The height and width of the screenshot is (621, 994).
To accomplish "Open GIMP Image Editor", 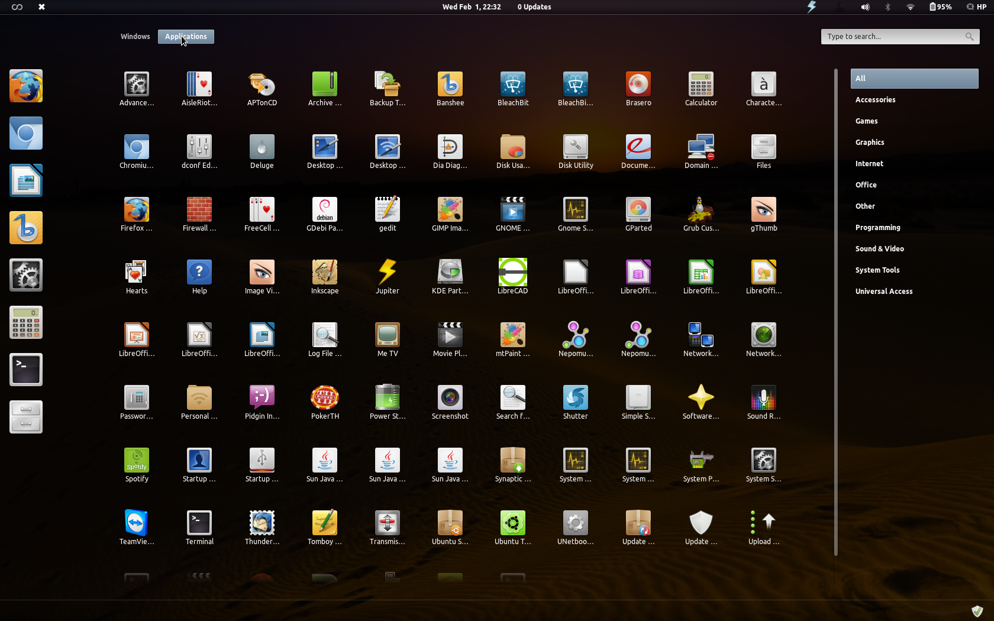I will coord(450,215).
